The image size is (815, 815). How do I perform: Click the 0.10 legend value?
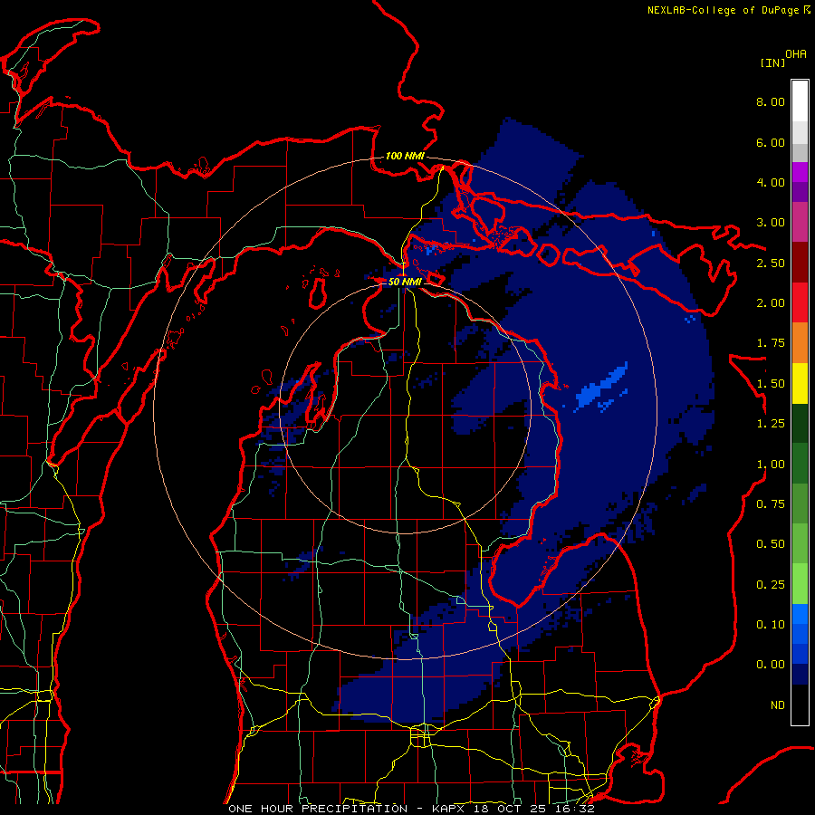771,625
